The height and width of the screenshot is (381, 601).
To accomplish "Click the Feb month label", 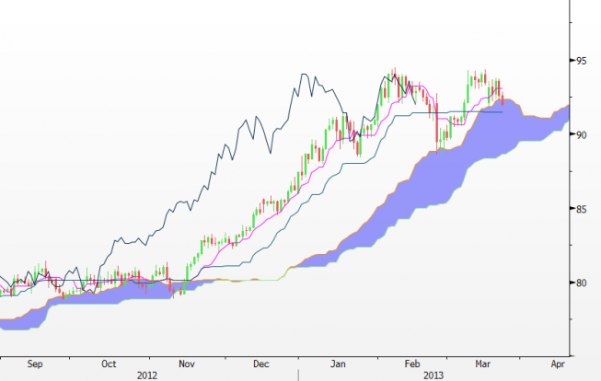I will click(x=412, y=364).
